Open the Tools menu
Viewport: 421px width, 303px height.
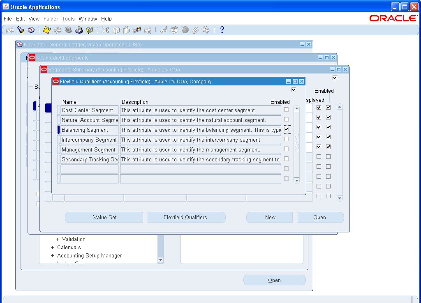pos(68,19)
